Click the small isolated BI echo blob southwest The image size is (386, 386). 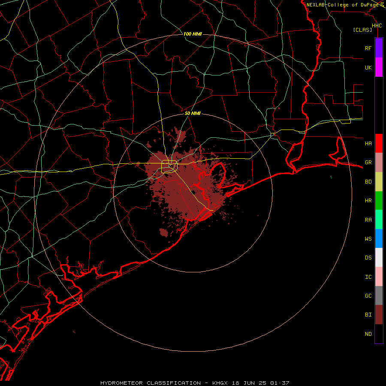pos(163,232)
